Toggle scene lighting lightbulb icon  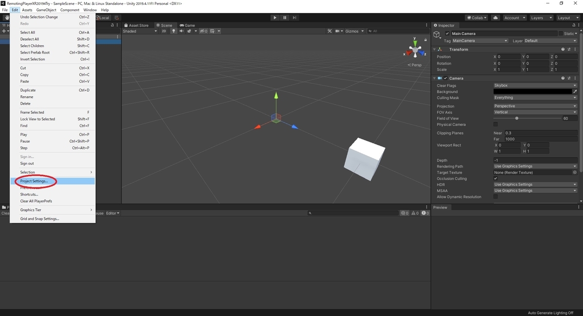[173, 31]
